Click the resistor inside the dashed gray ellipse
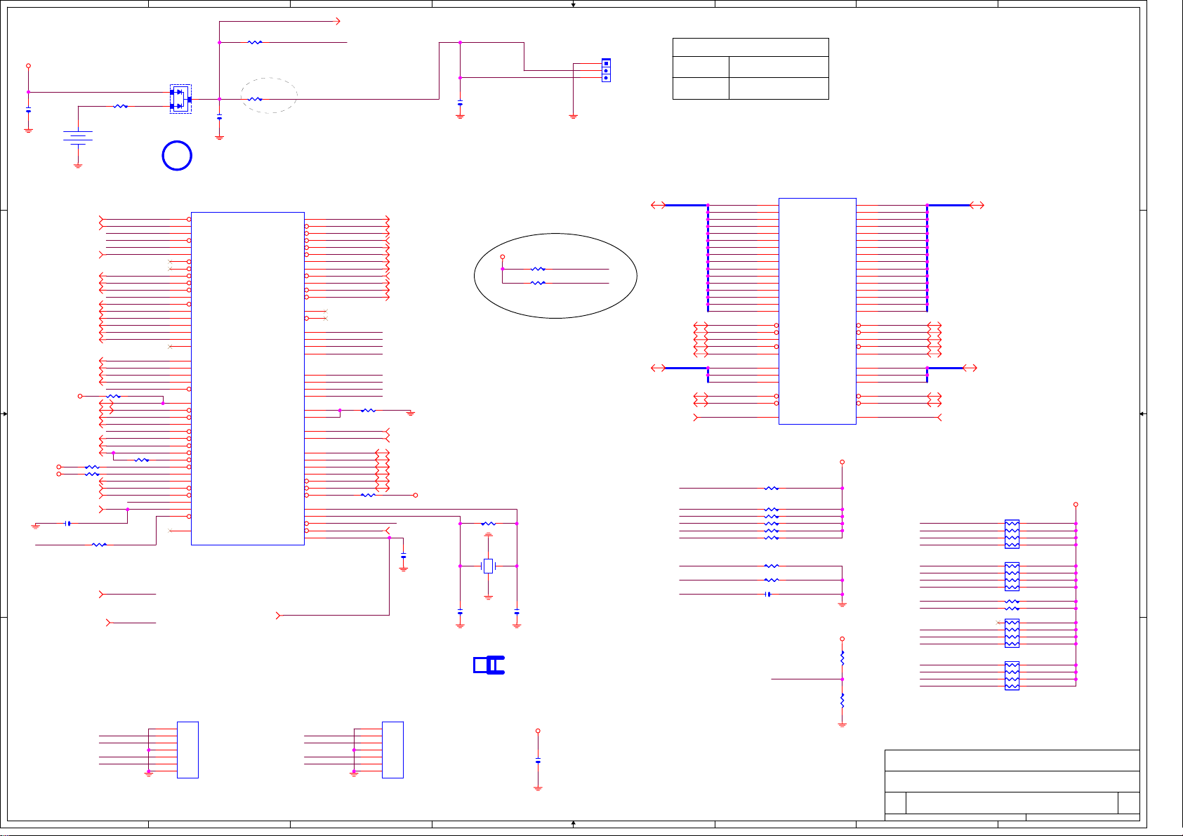 point(255,99)
